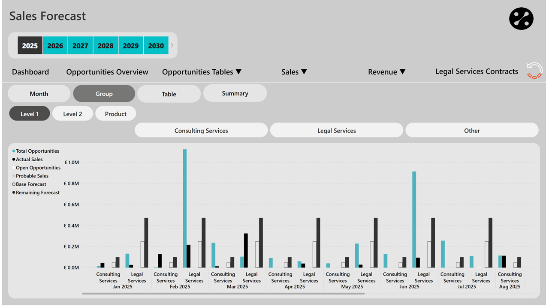Switch to the Table view
The width and height of the screenshot is (549, 308).
(169, 93)
